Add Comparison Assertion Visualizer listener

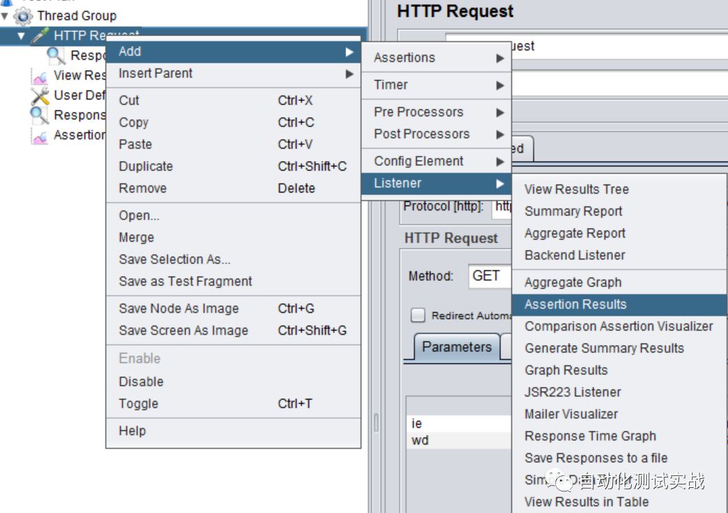pyautogui.click(x=619, y=326)
